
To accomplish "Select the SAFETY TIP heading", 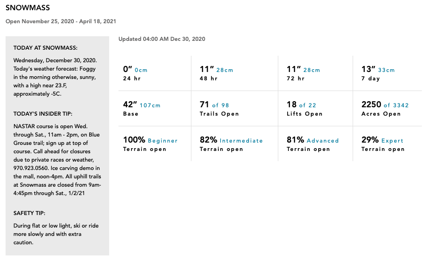I will [29, 213].
